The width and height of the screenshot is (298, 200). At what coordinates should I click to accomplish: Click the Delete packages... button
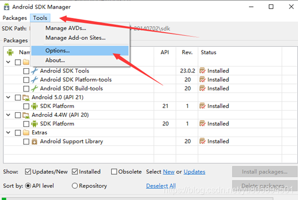click(265, 185)
